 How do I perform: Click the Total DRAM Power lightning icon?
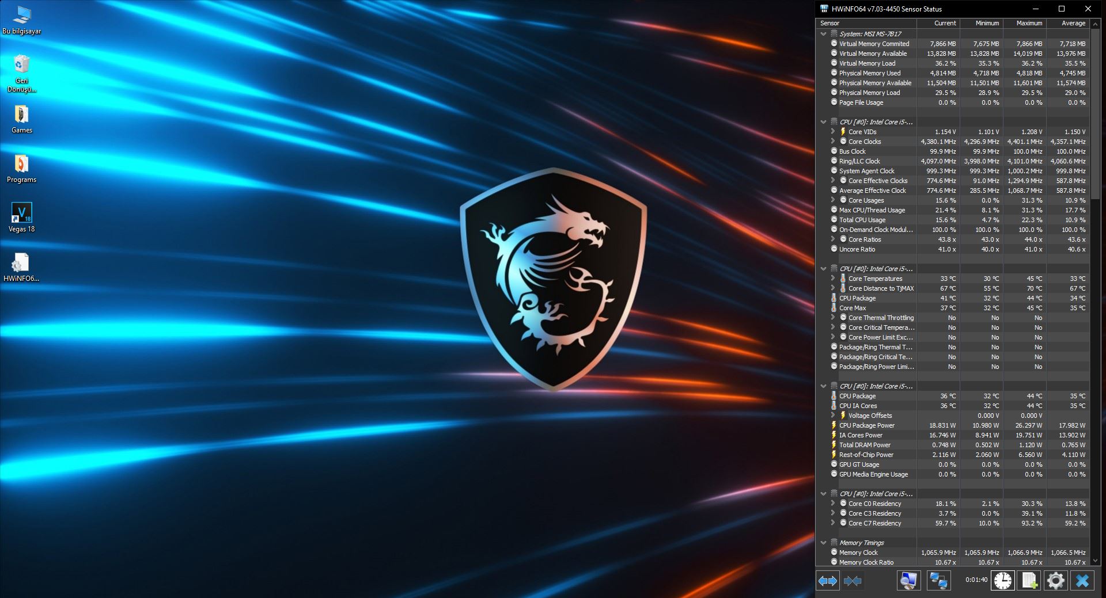pyautogui.click(x=834, y=445)
